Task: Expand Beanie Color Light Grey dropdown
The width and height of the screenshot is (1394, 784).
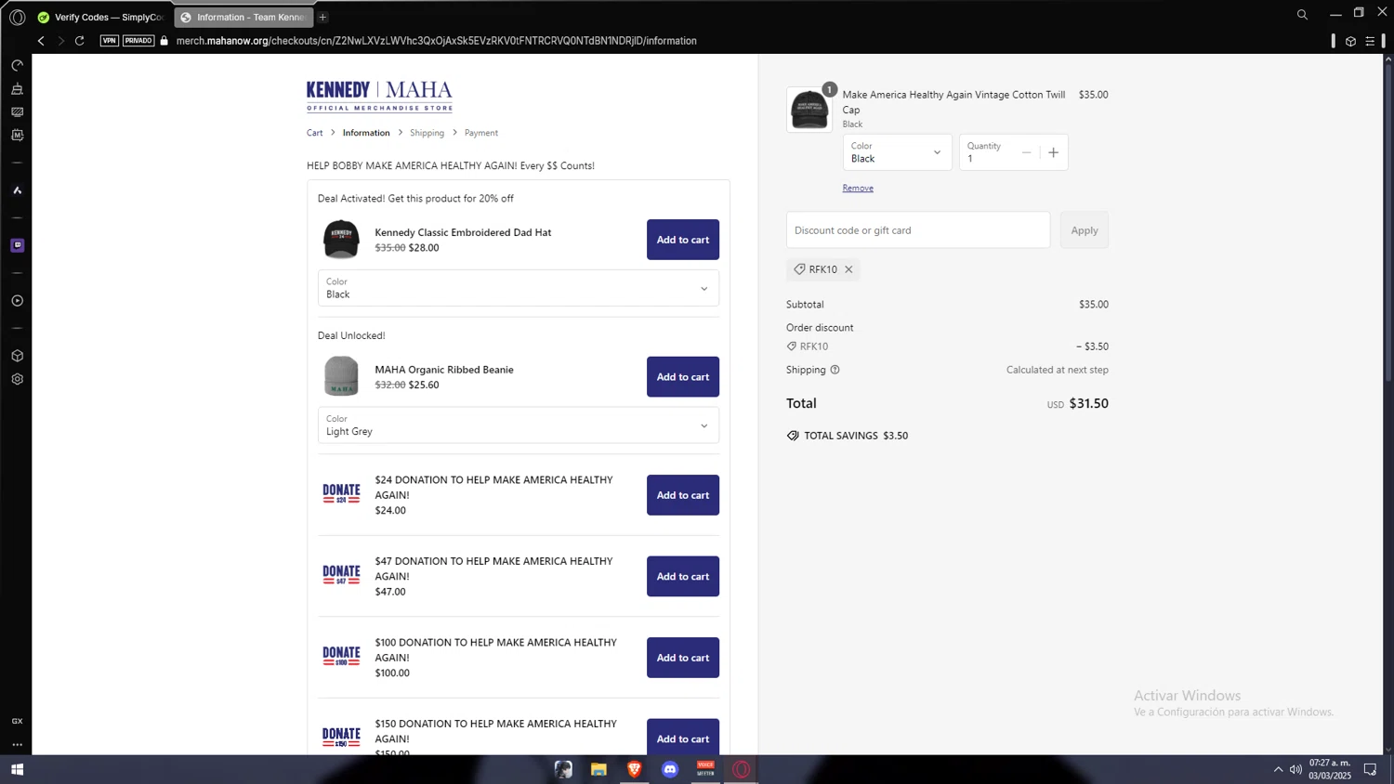Action: (519, 425)
